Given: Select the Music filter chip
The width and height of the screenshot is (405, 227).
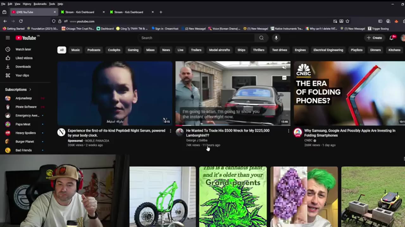Looking at the screenshot, I should [76, 50].
